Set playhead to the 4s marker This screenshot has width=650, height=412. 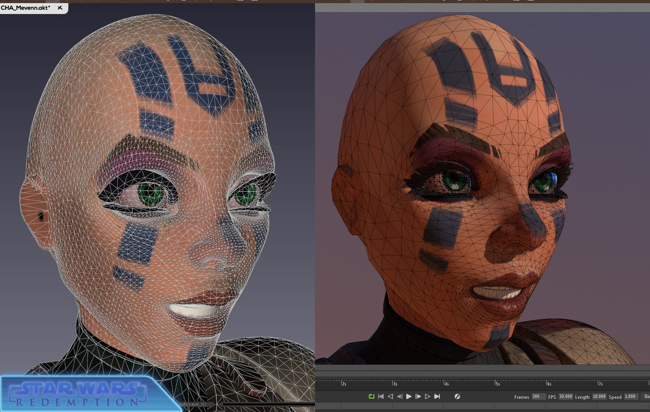tap(446, 384)
